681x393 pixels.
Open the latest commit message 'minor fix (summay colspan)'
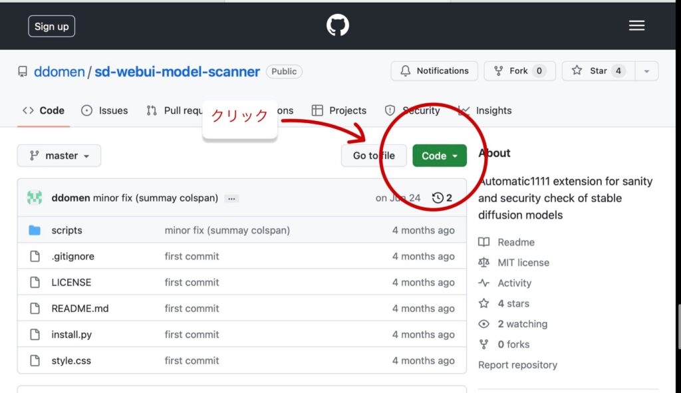pyautogui.click(x=156, y=198)
